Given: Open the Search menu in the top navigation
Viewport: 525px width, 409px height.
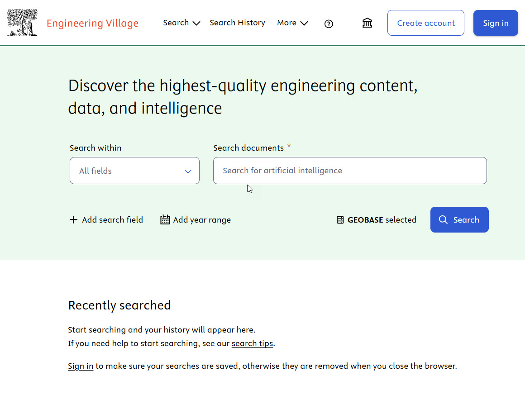Looking at the screenshot, I should pyautogui.click(x=176, y=23).
